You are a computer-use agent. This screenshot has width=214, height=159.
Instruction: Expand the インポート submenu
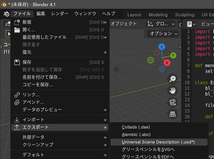(x=60, y=120)
